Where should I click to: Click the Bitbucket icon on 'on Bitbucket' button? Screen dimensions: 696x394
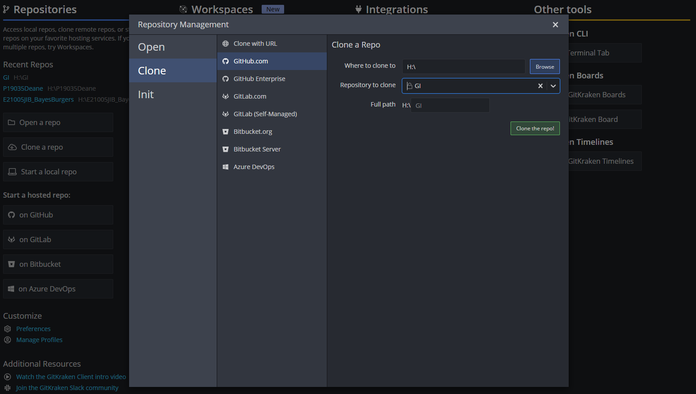[11, 264]
